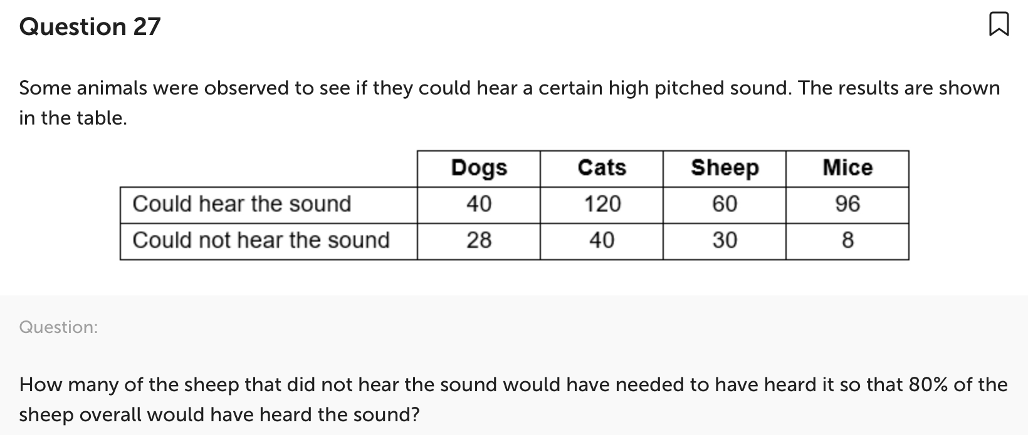Select the 'Could not hear the sound' row label
The width and height of the screenshot is (1028, 435).
[261, 240]
